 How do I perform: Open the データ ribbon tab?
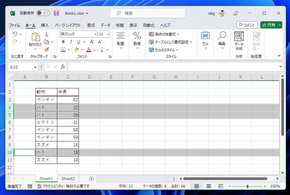(x=106, y=25)
